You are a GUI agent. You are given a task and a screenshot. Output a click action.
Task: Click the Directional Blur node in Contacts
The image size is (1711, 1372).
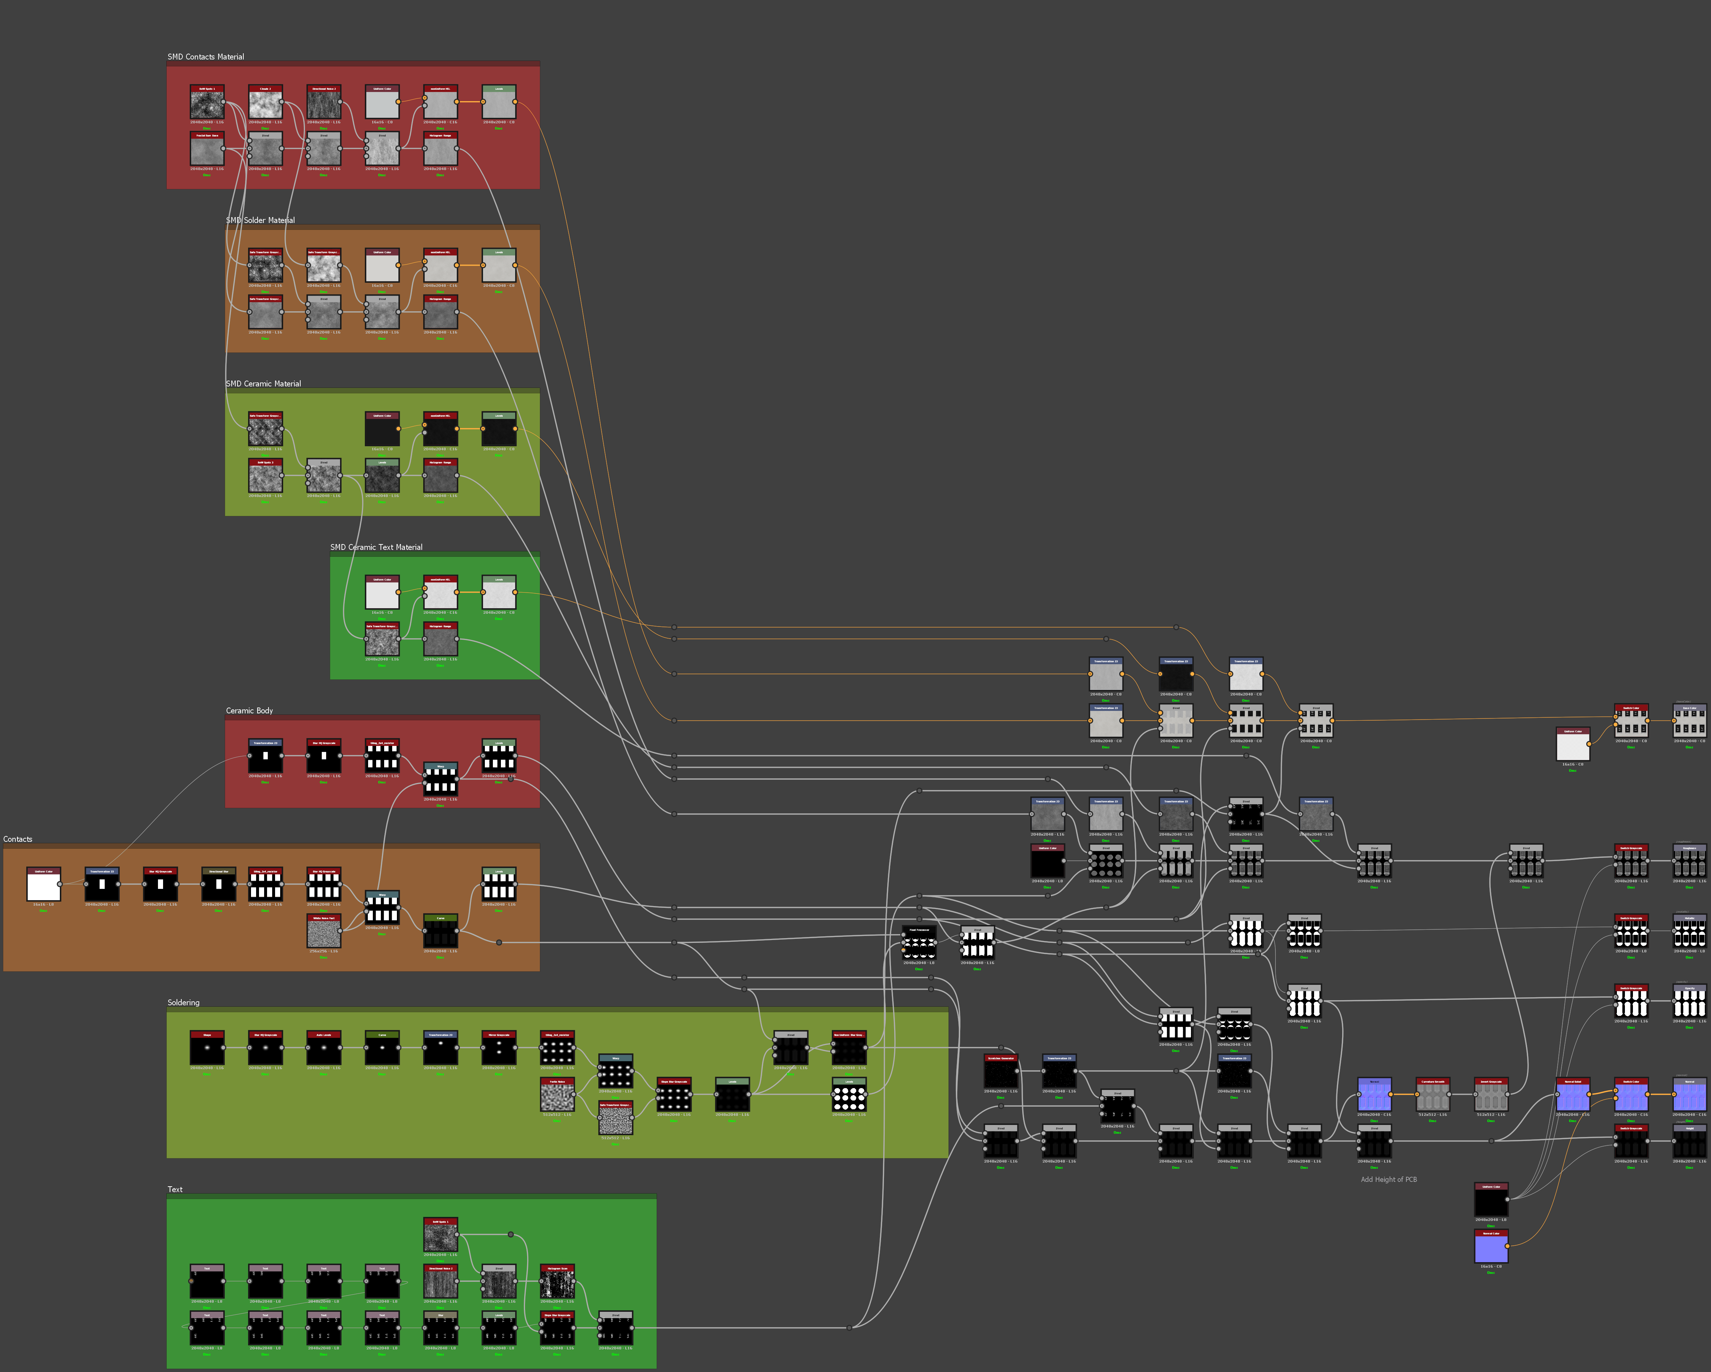tap(218, 886)
